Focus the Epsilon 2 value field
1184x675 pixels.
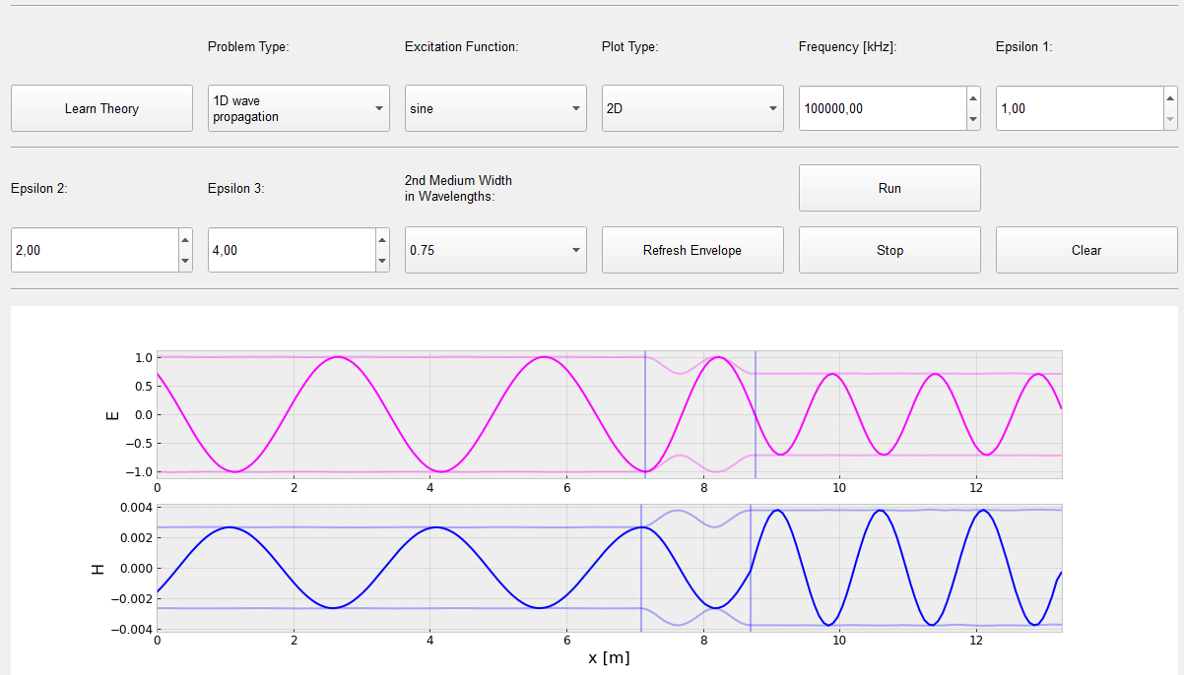(x=94, y=250)
